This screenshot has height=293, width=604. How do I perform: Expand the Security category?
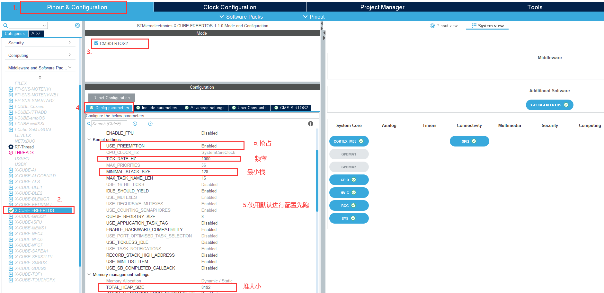pyautogui.click(x=70, y=42)
